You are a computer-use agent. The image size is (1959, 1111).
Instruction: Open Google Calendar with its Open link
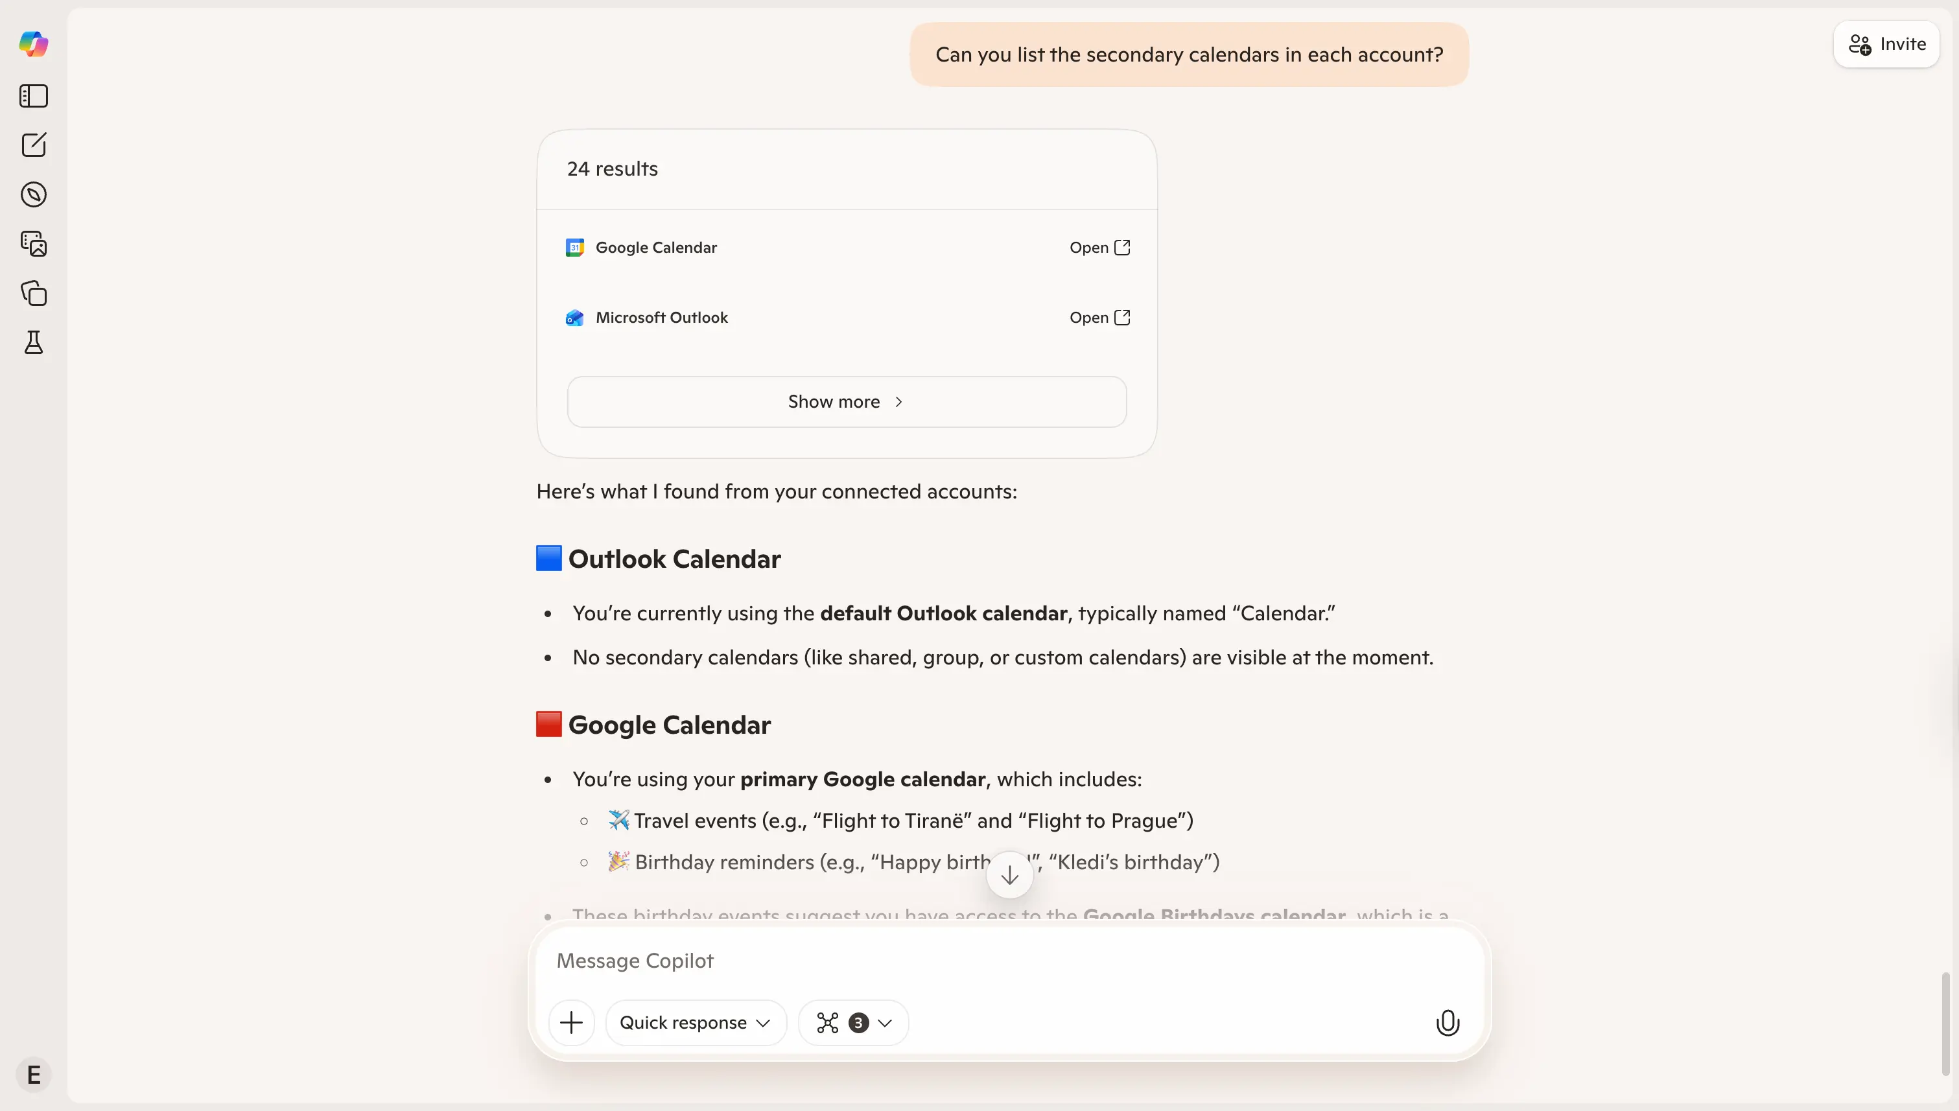(1099, 246)
